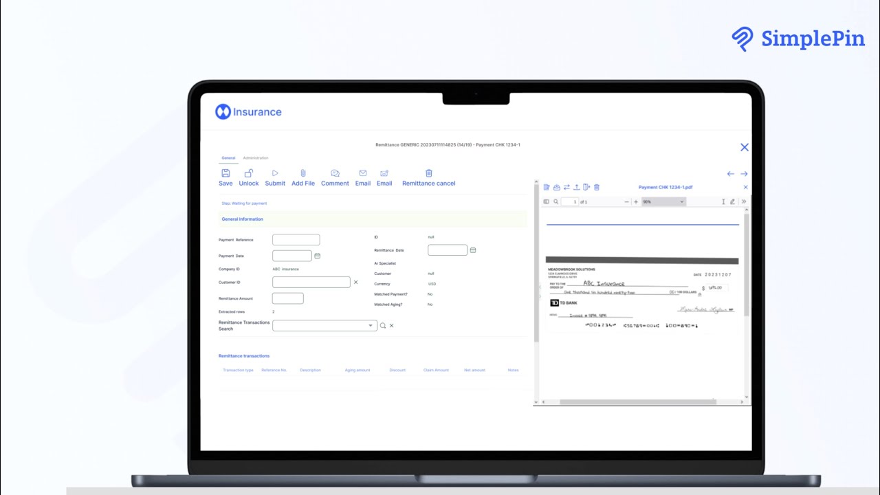Image resolution: width=880 pixels, height=495 pixels.
Task: Click the Notes column header
Action: click(513, 371)
